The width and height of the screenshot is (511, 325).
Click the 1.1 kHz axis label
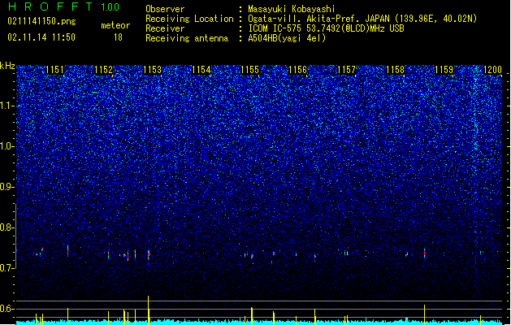point(6,106)
